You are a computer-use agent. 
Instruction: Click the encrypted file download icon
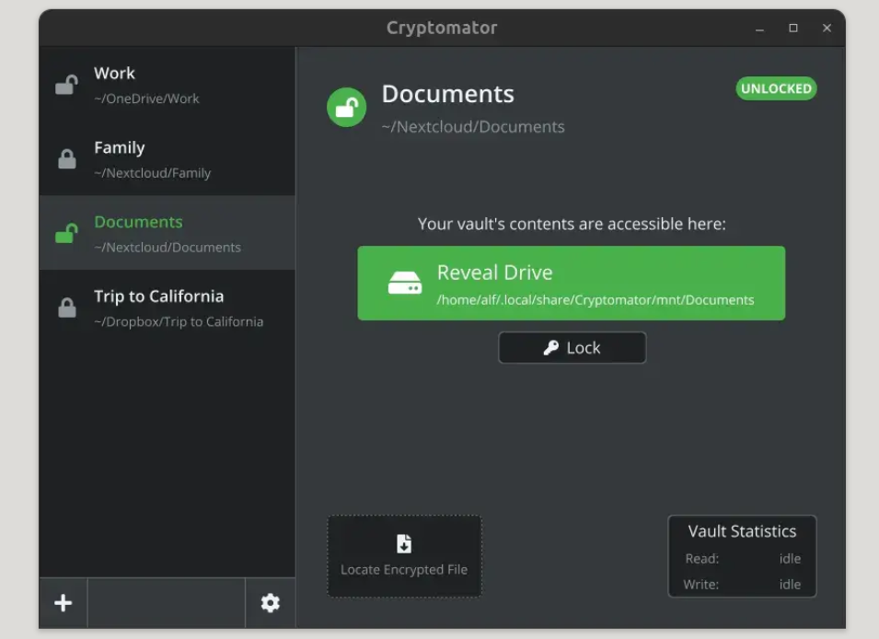point(404,543)
